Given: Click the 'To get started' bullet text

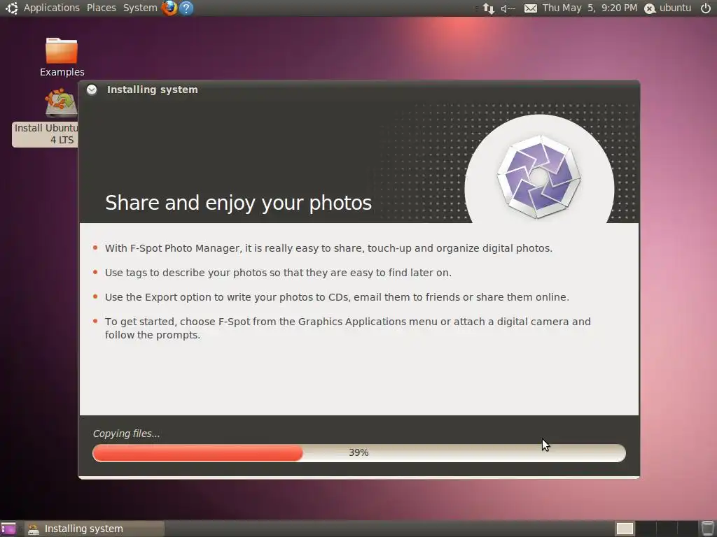Looking at the screenshot, I should pos(347,328).
